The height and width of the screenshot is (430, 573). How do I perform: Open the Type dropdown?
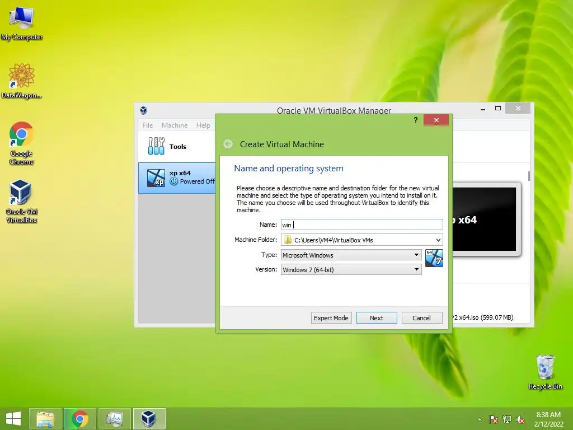tap(351, 255)
